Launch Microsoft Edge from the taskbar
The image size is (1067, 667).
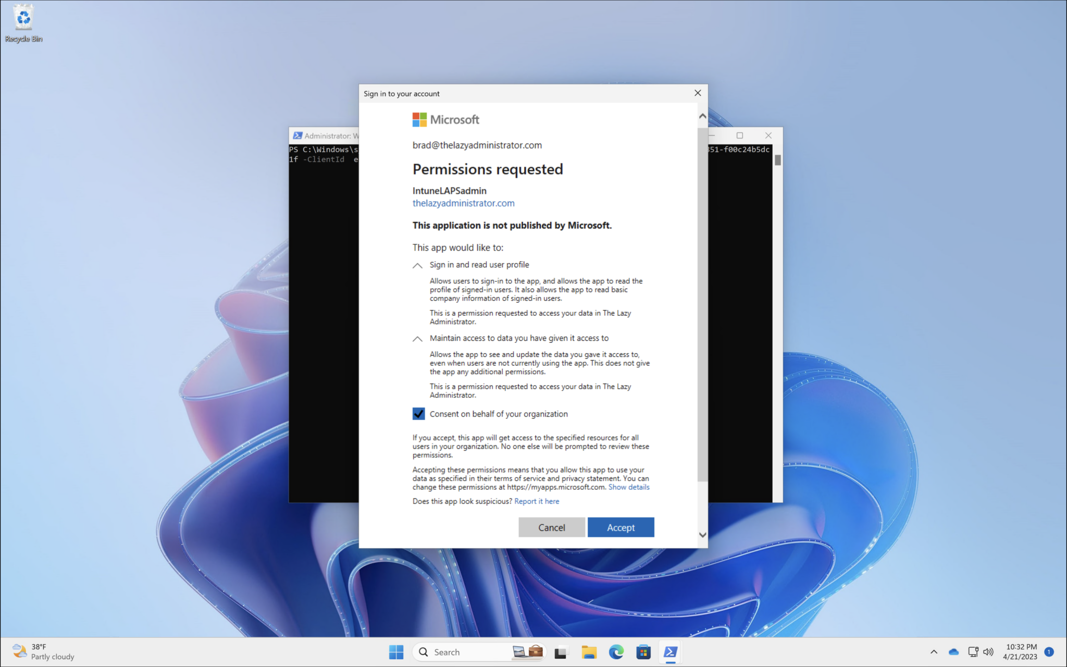616,652
